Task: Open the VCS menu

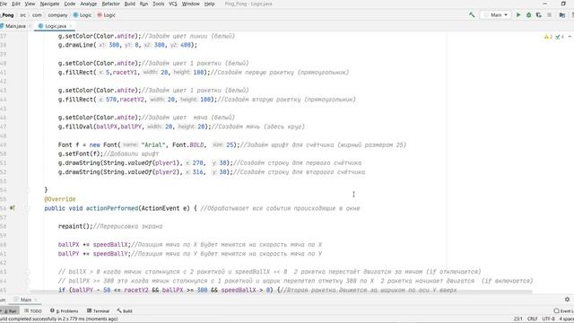Action: coord(173,4)
